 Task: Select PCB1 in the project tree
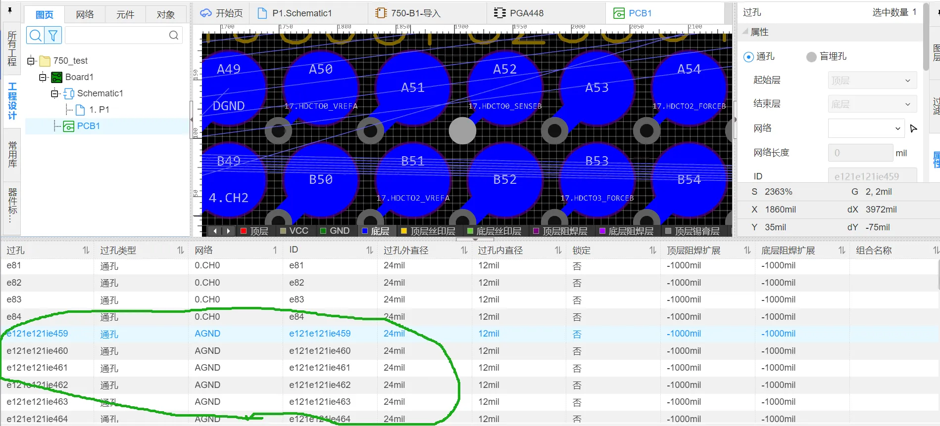[88, 126]
